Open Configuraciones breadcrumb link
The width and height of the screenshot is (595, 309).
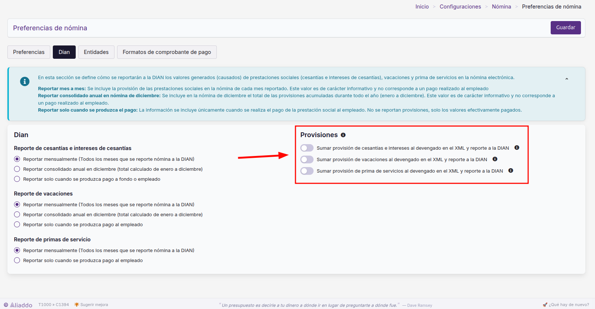460,7
